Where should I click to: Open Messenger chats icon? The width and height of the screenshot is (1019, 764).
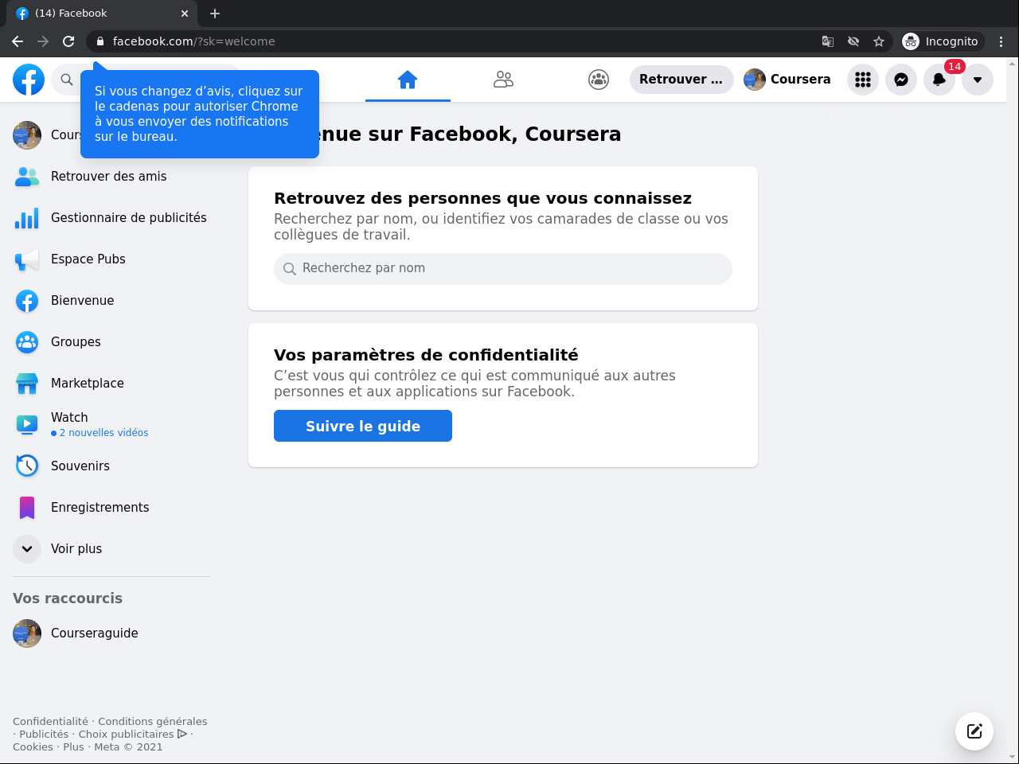[901, 80]
